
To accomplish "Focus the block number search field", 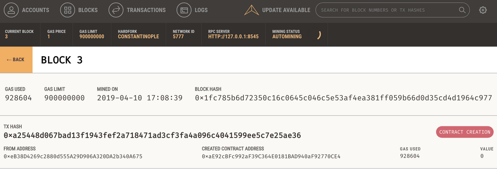I will pos(388,10).
